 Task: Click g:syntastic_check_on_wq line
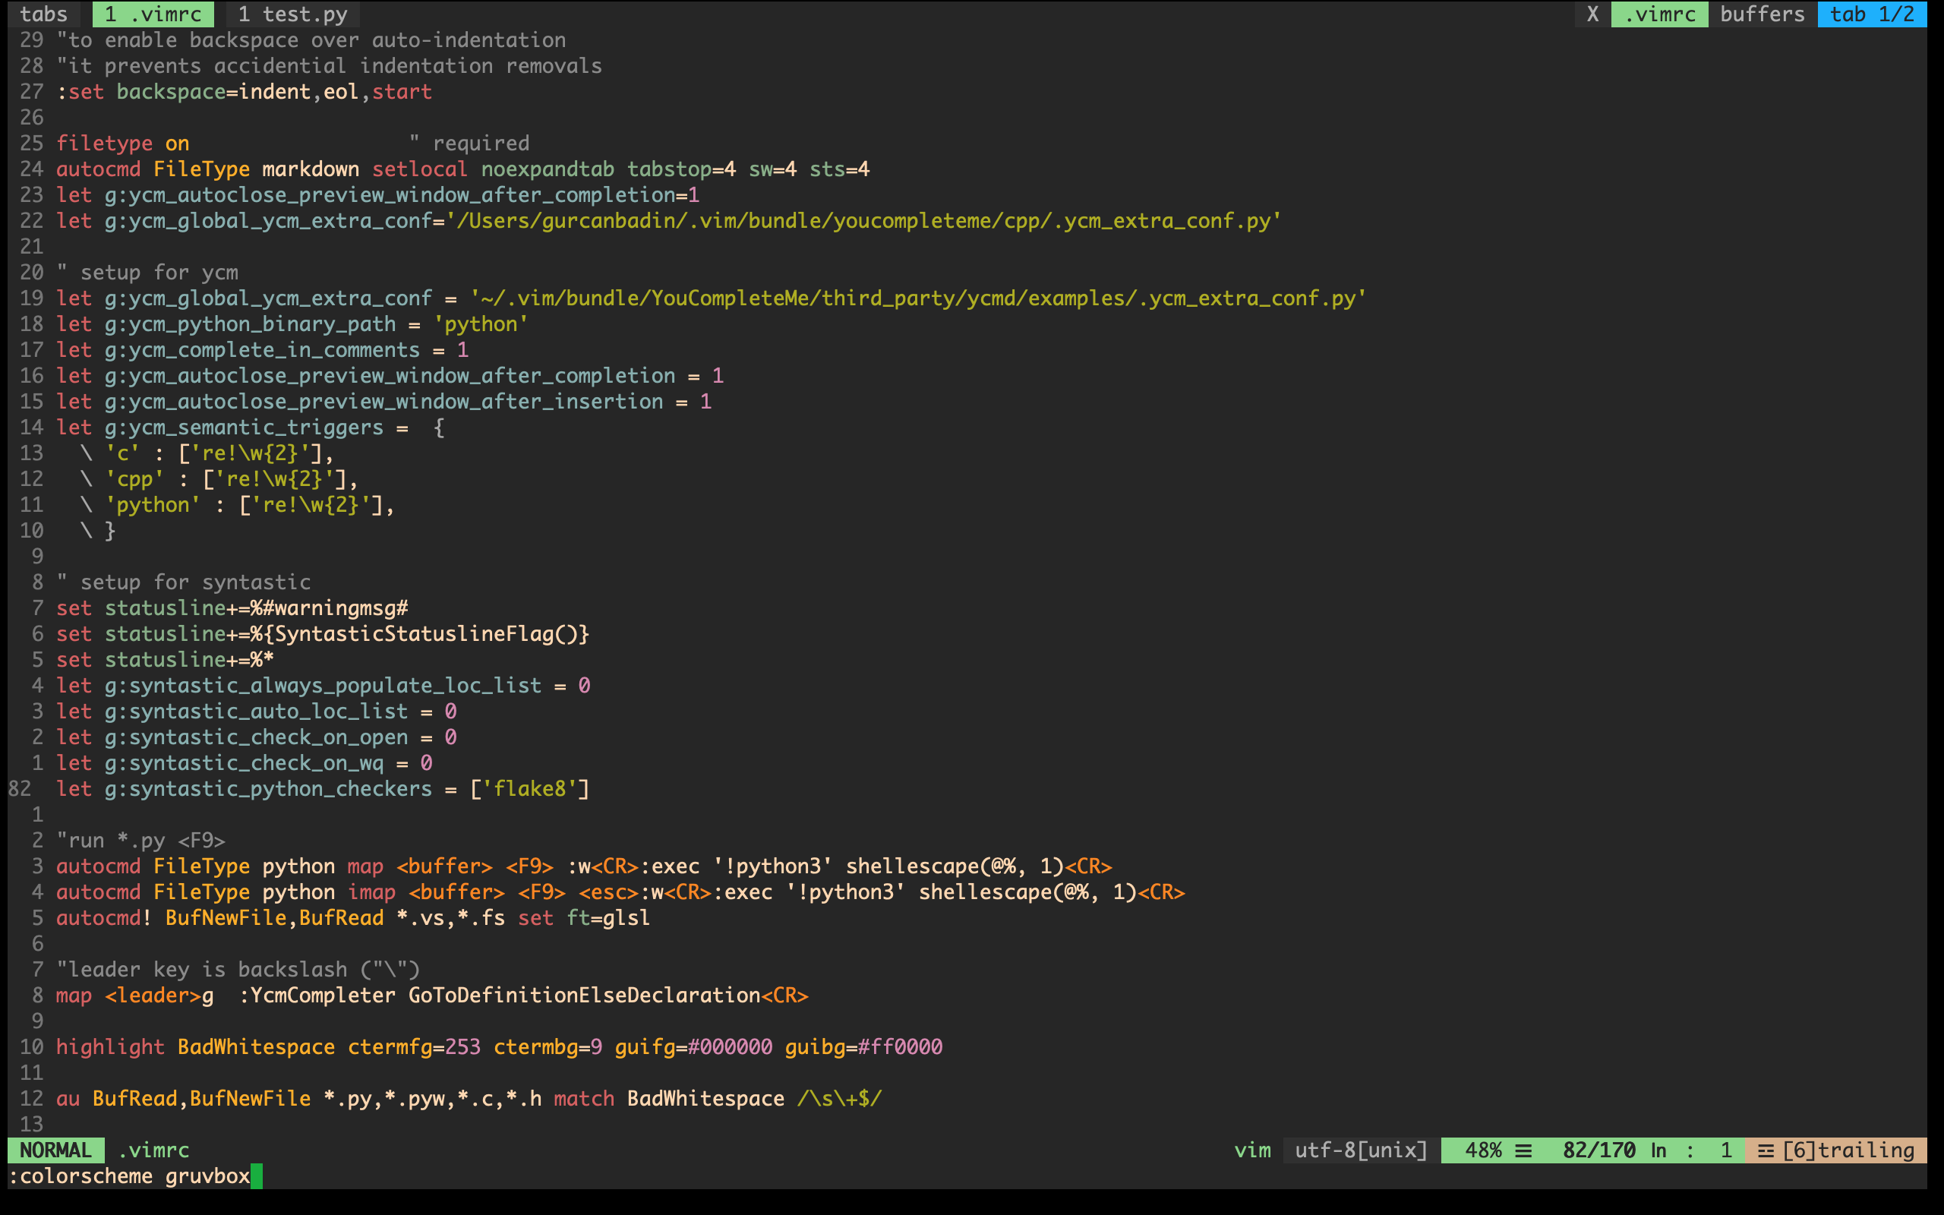(x=245, y=762)
